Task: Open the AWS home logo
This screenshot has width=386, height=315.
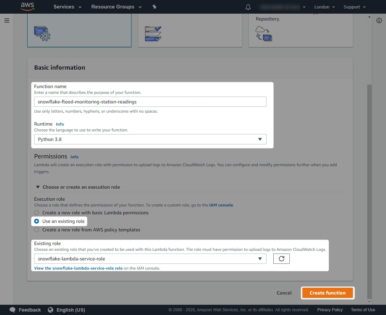Action: pos(27,6)
